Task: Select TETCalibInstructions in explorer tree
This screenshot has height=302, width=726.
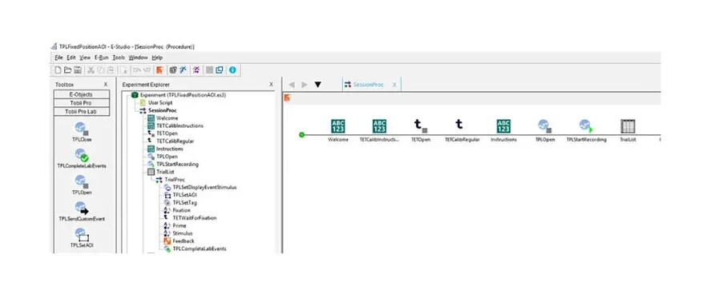Action: [x=175, y=125]
